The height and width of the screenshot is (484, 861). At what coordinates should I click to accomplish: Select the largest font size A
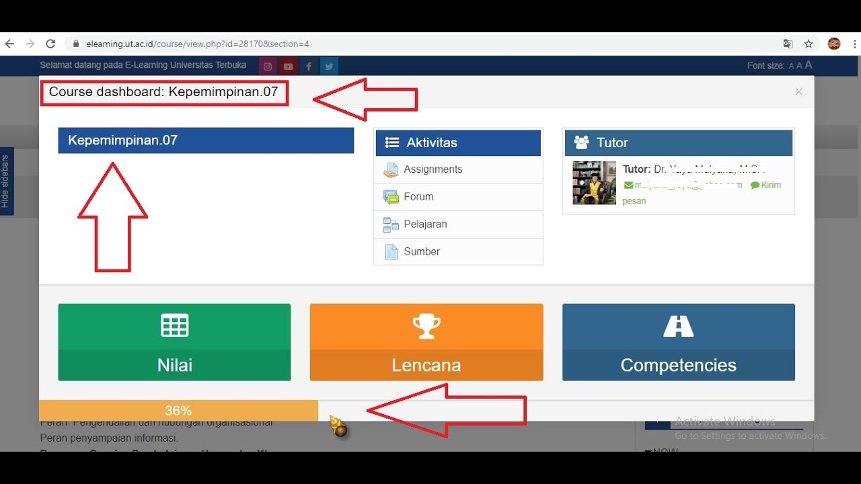pos(809,65)
